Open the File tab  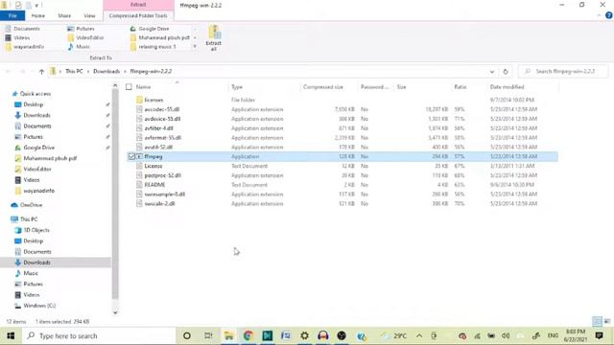pyautogui.click(x=12, y=15)
